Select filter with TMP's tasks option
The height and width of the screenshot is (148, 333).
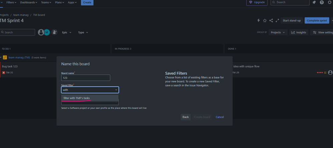[90, 98]
